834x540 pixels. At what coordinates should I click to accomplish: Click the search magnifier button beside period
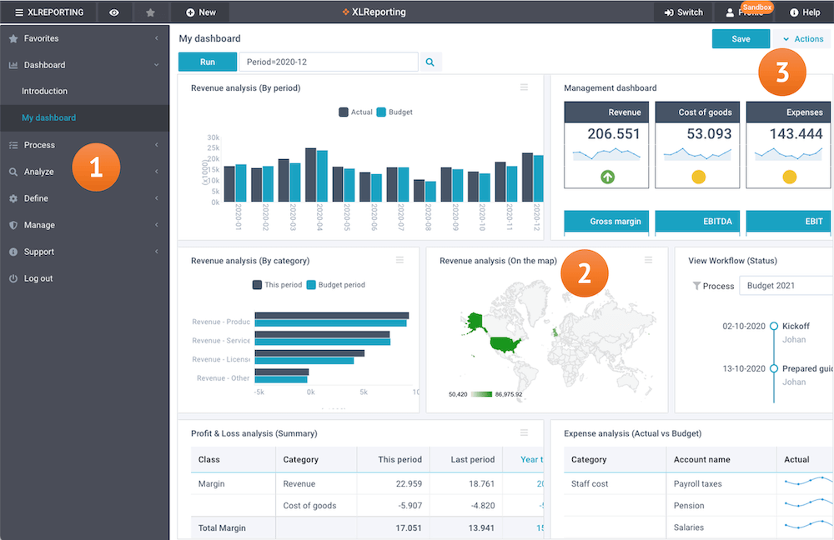click(x=430, y=62)
